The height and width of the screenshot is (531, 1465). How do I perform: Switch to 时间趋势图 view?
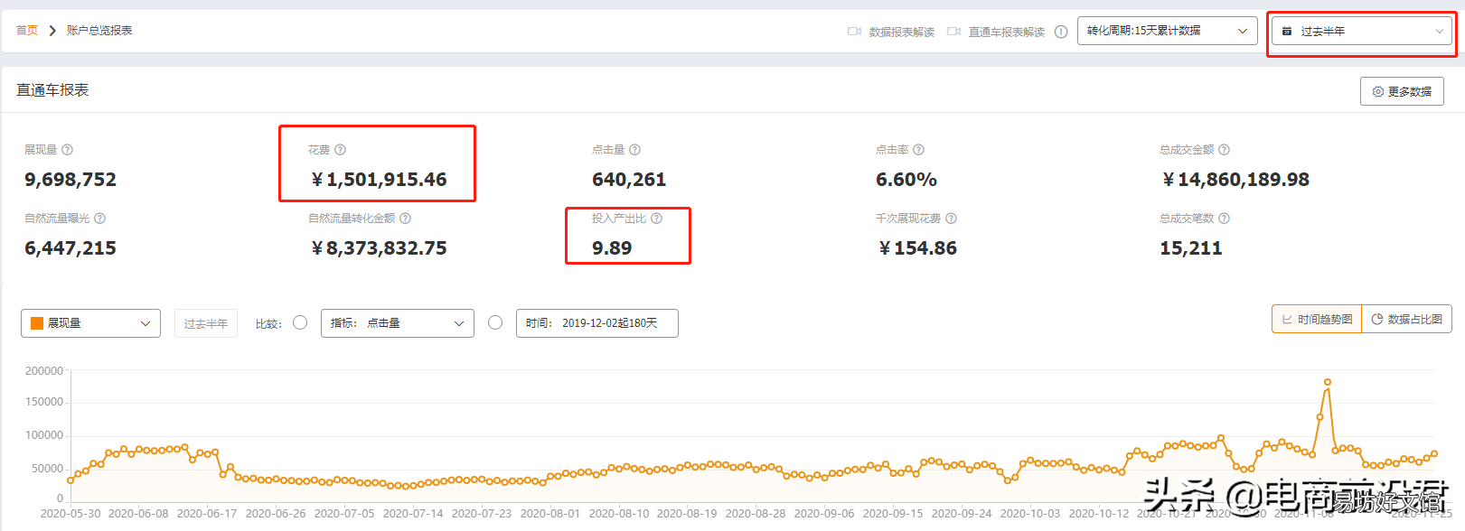click(1316, 319)
